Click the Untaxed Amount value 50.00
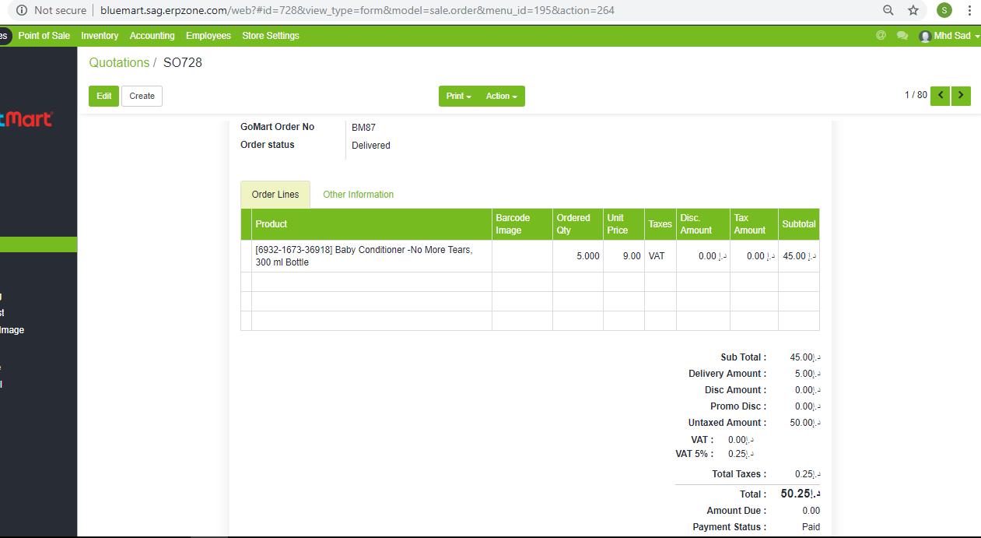This screenshot has height=538, width=981. (805, 423)
